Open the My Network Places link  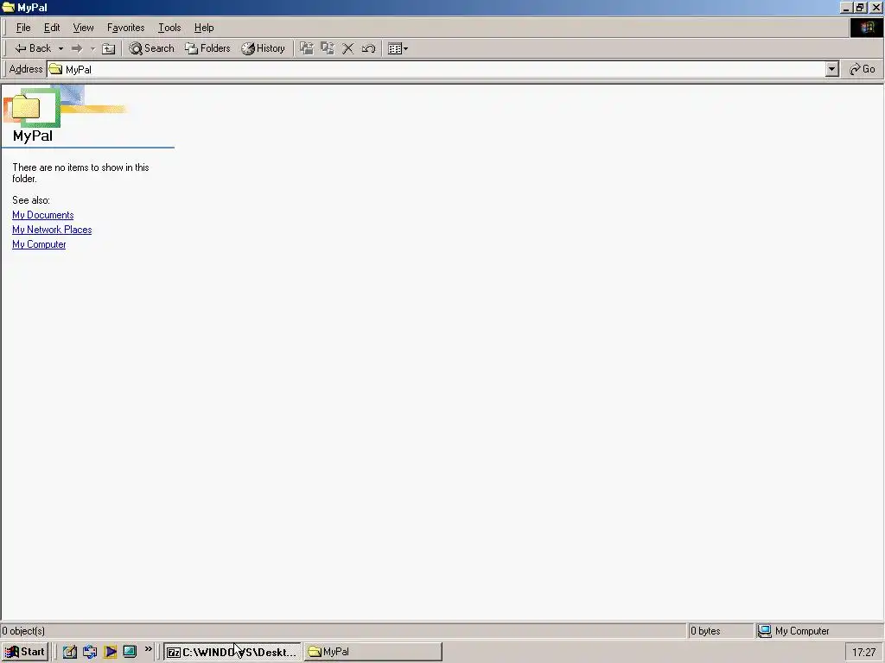point(52,230)
